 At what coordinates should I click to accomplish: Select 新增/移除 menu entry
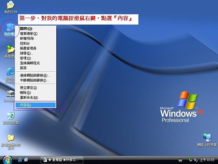point(35,38)
